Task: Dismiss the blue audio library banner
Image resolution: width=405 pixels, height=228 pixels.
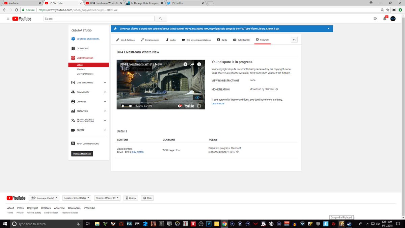Action: tap(328, 29)
